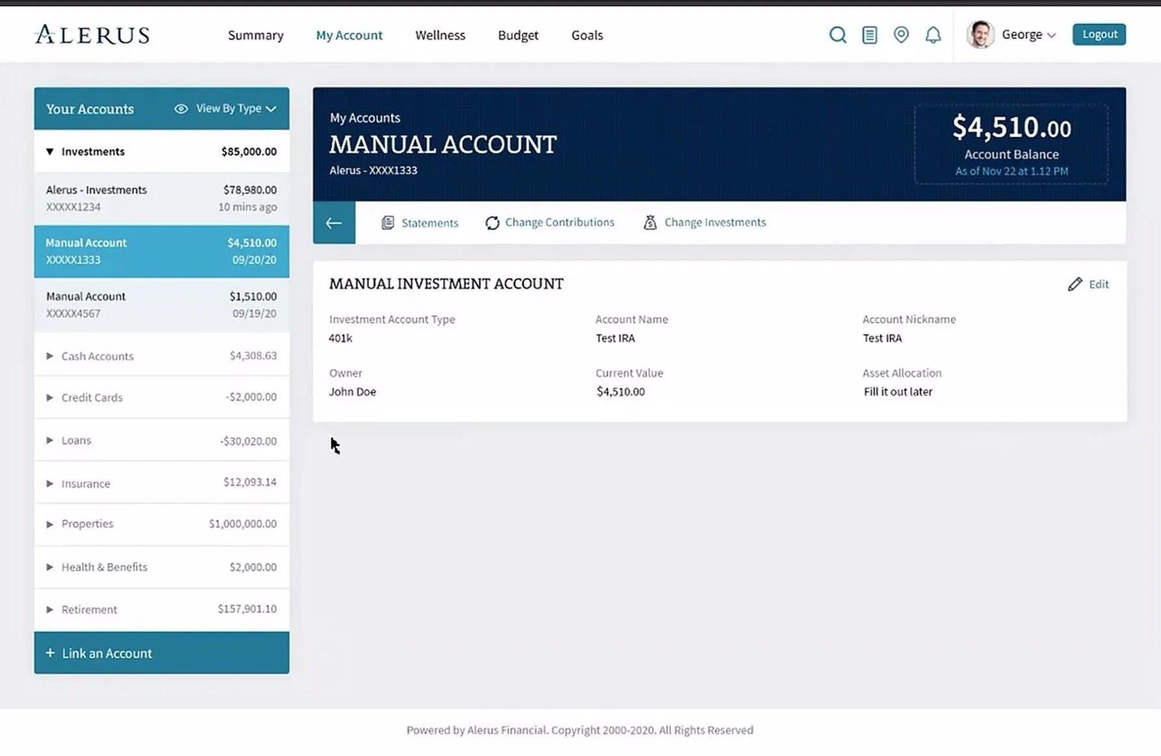This screenshot has height=756, width=1161.
Task: Expand the Loans section
Action: click(49, 440)
